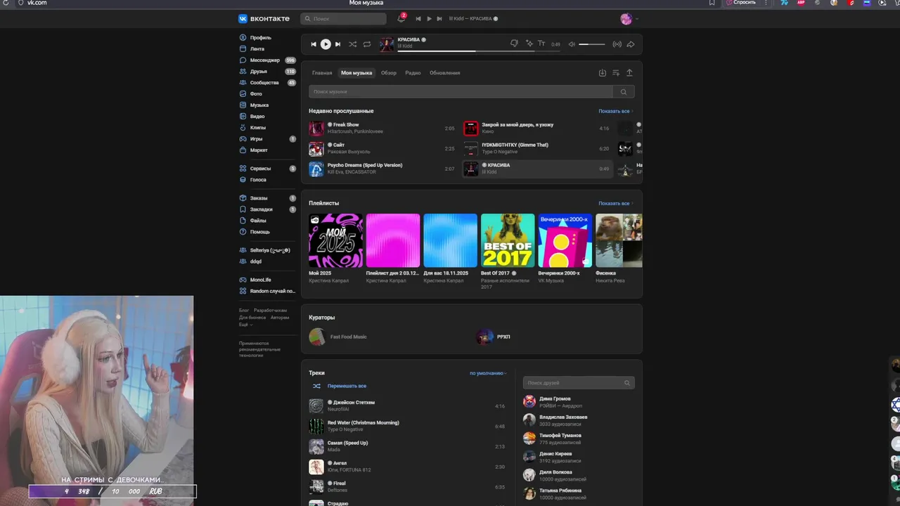This screenshot has height=506, width=900.
Task: Click the magnifier button in music search
Action: (624, 91)
